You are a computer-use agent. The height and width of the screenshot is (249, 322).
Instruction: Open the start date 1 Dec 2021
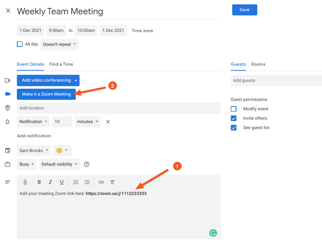point(30,30)
